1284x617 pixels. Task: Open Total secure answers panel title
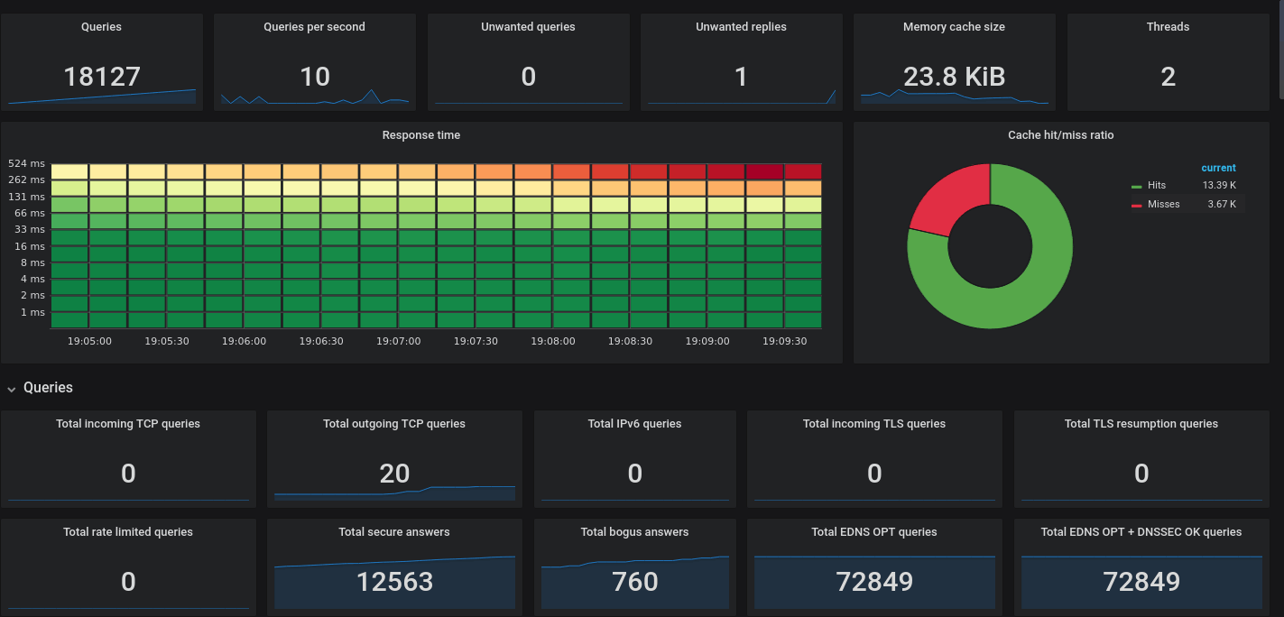[x=394, y=532]
